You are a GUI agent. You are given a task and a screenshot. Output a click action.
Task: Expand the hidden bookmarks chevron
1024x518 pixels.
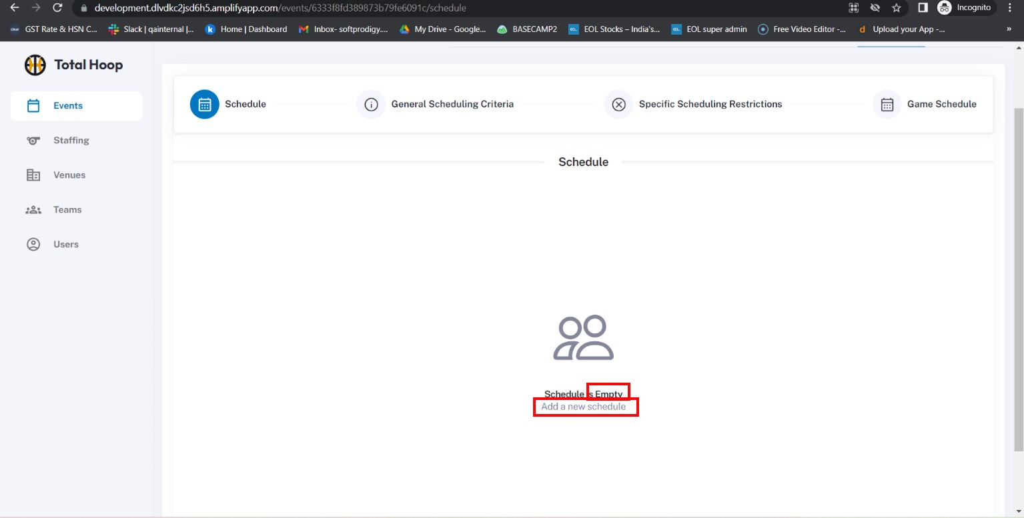(1009, 29)
